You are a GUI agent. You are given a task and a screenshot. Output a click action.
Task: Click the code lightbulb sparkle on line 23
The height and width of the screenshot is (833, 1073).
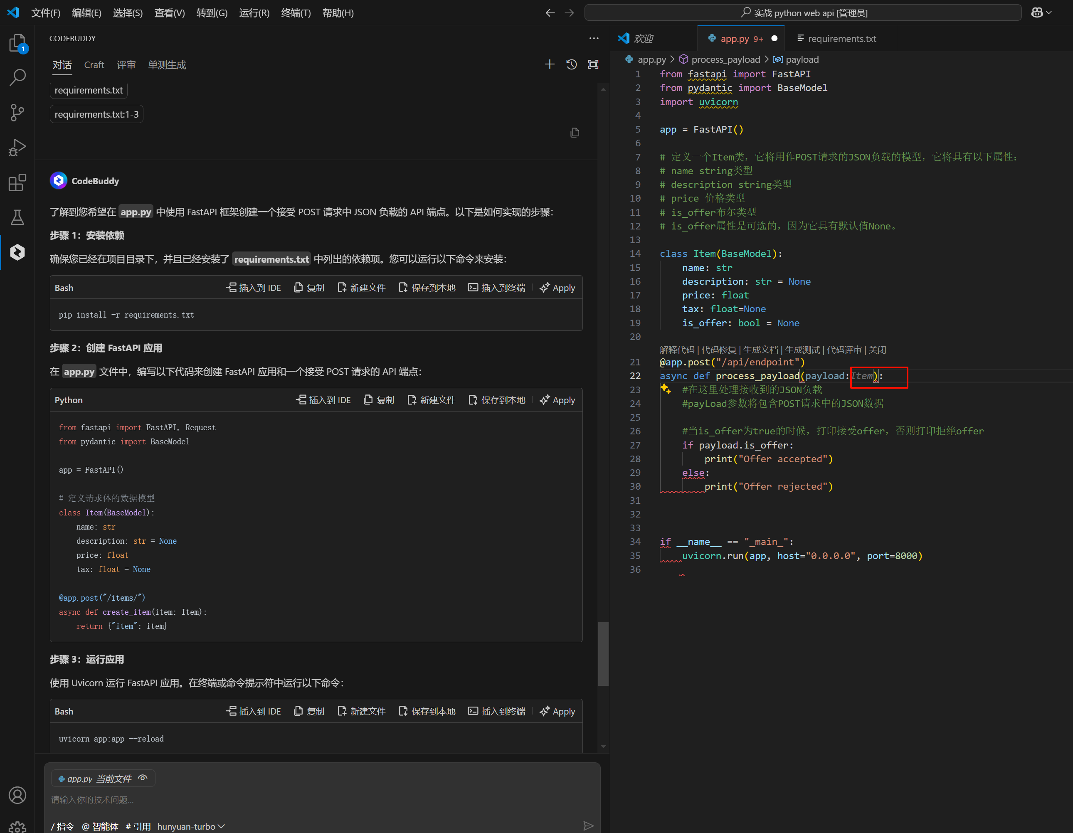pos(666,389)
